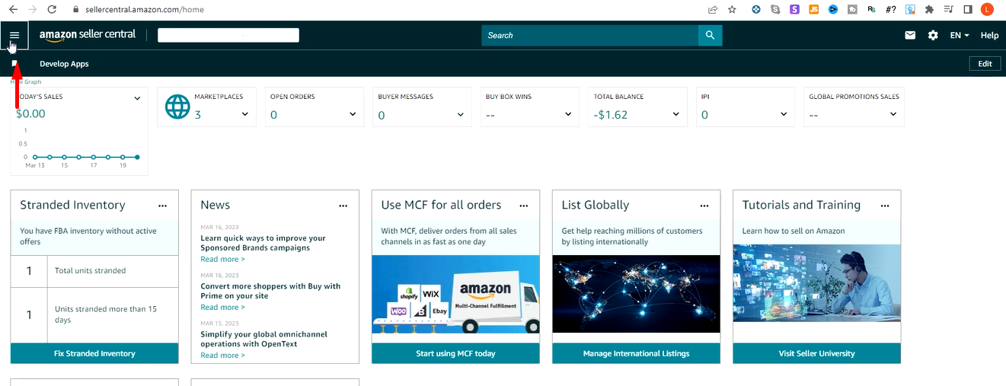
Task: Read more about OpenText omnichannel operations
Action: [x=222, y=355]
